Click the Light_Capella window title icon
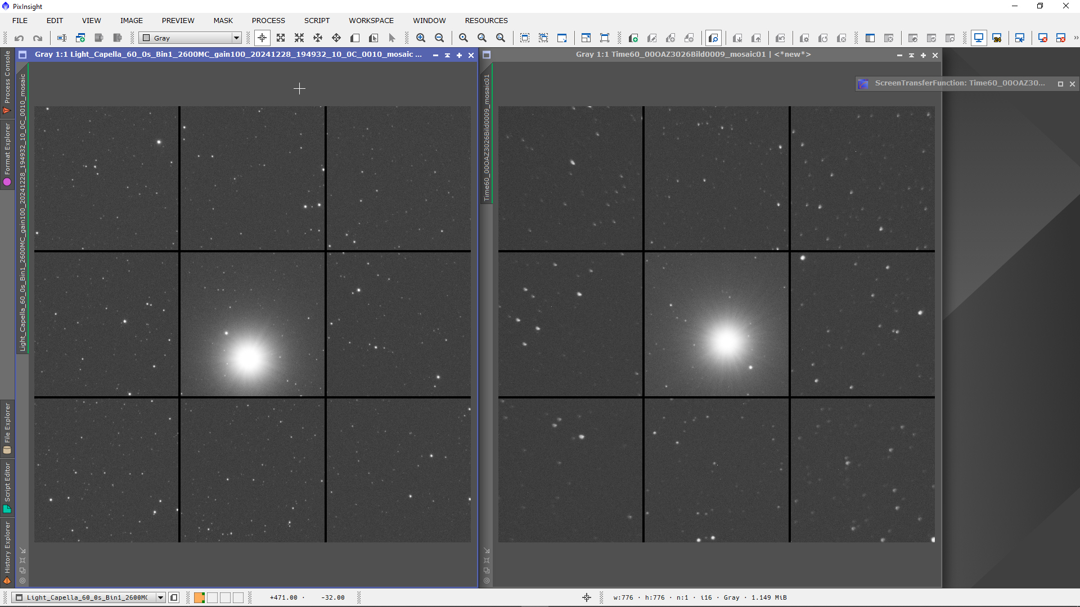The width and height of the screenshot is (1080, 607). tap(23, 55)
